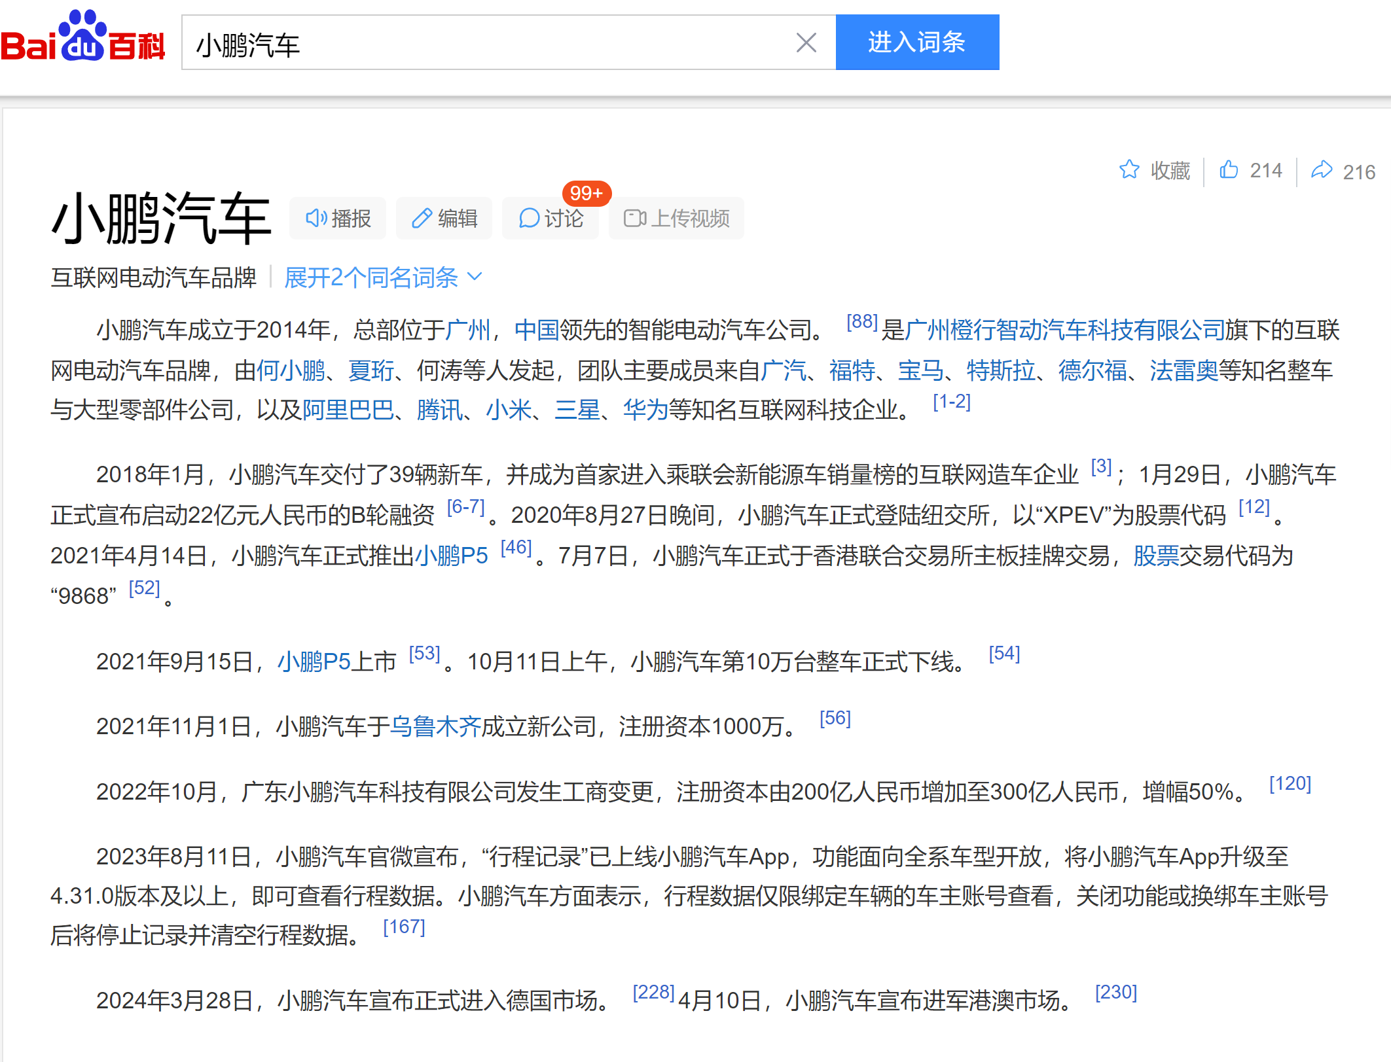
Task: Click reference [6-7]
Action: point(466,507)
